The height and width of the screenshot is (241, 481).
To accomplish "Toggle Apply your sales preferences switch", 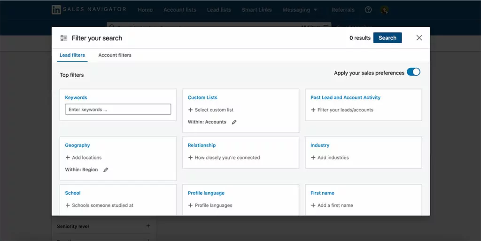I will coord(413,72).
